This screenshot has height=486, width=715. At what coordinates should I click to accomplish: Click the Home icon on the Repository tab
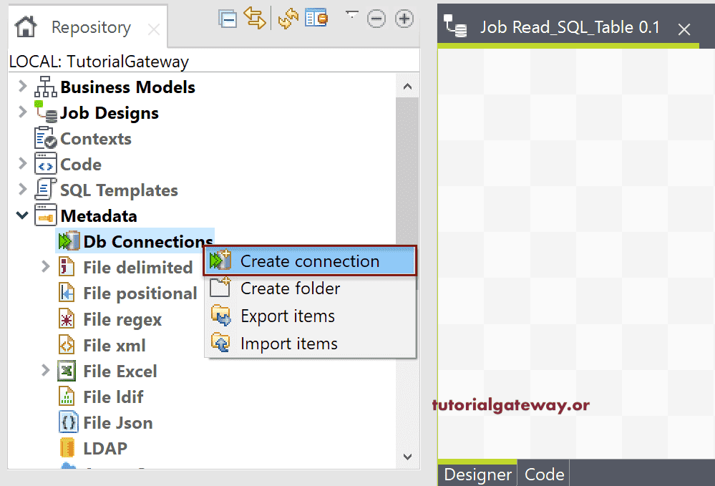coord(26,26)
